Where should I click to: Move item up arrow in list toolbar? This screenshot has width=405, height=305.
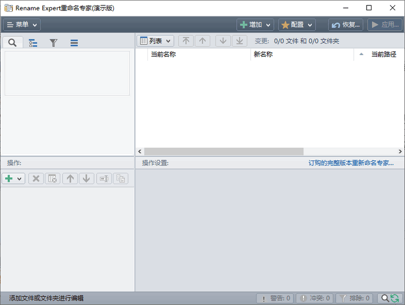pos(202,41)
